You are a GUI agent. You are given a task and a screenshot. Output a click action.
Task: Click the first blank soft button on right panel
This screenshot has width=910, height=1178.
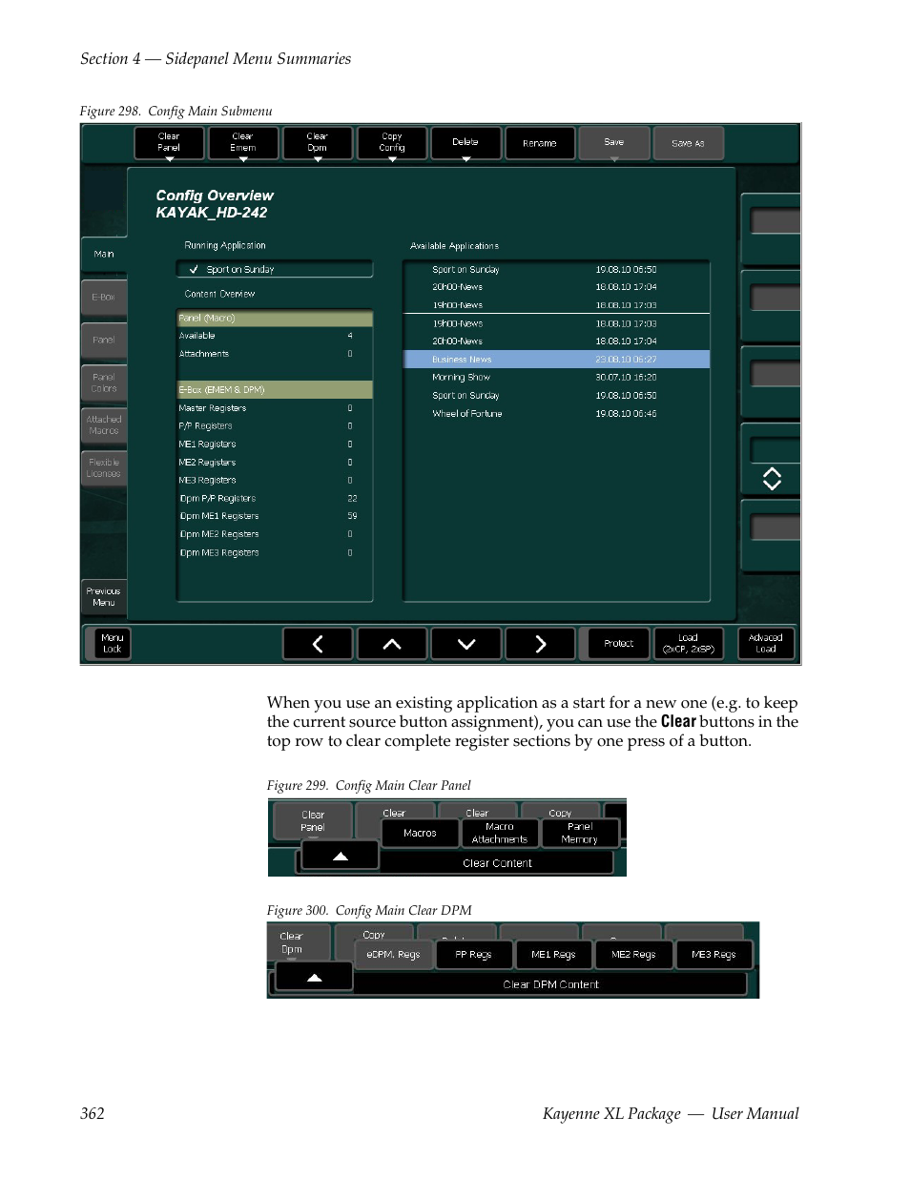pyautogui.click(x=776, y=222)
